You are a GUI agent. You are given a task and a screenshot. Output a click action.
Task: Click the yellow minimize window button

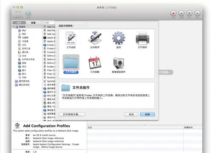click(x=18, y=8)
